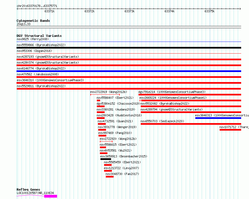Open nsv4732591 (Quan2021) label
This screenshot has height=199, width=249.
[x=115, y=121]
